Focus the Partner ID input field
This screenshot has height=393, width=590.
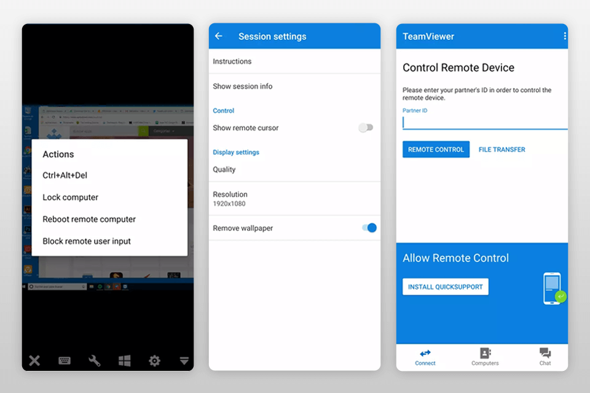(485, 123)
